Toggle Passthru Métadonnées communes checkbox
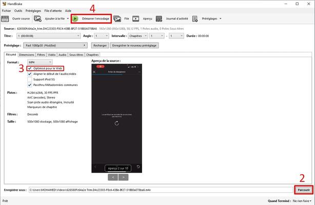 point(30,85)
